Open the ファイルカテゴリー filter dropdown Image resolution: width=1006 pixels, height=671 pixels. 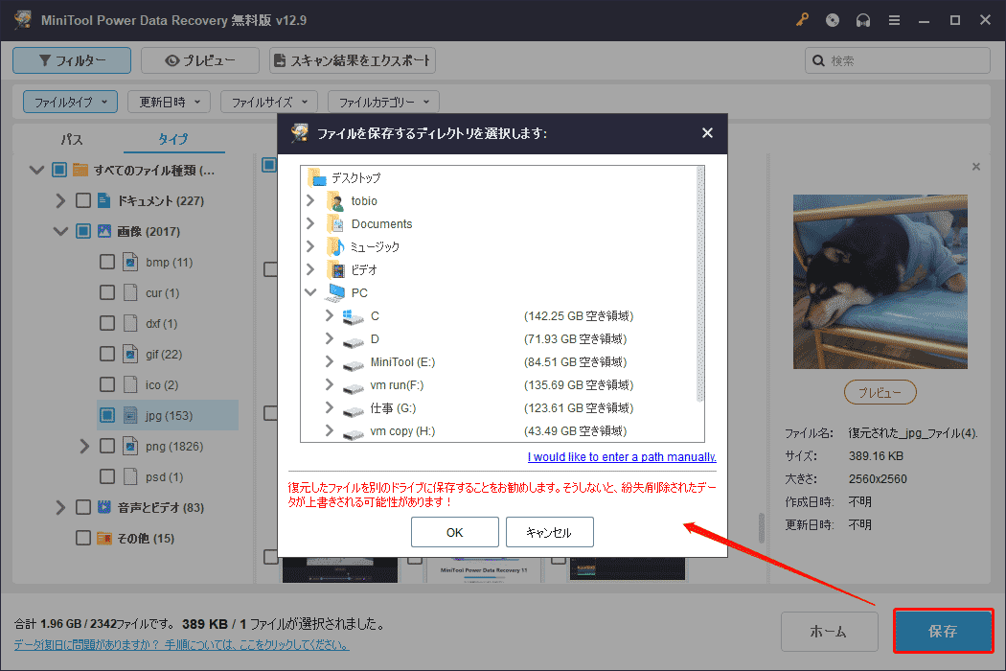click(383, 102)
